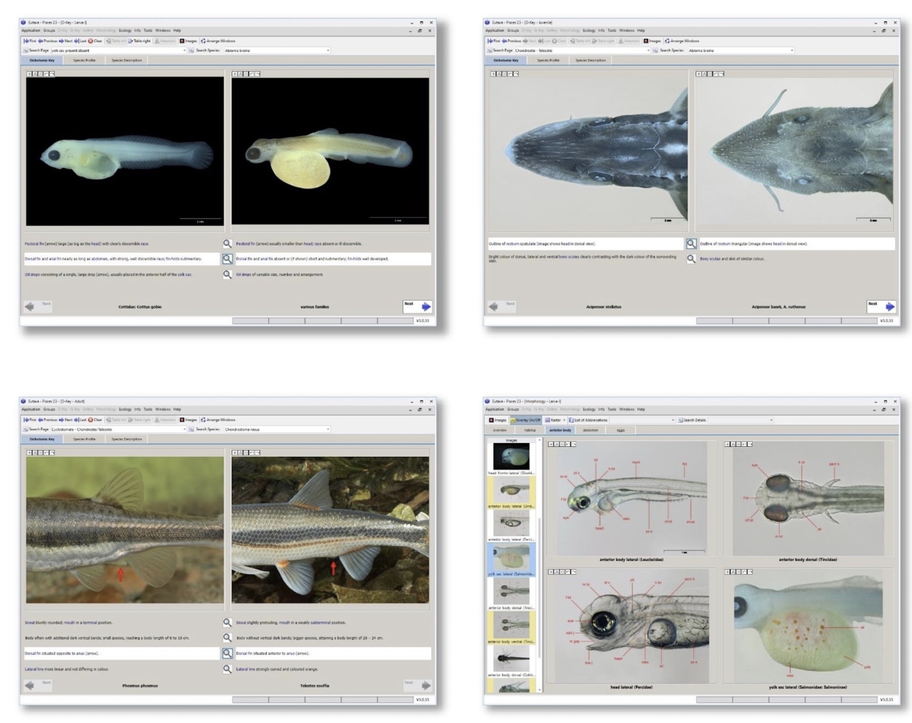
Task: Click 'Phoxinus phoxinus' label
Action: [x=140, y=686]
